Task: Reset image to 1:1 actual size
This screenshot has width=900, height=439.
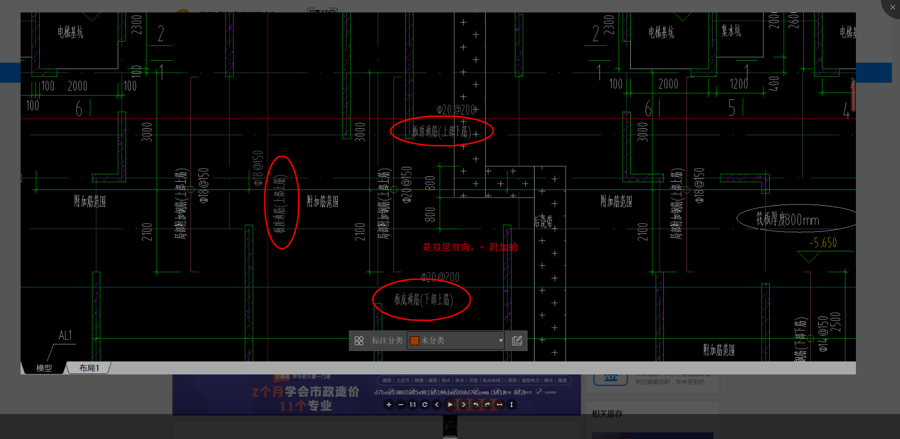Action: tap(412, 405)
